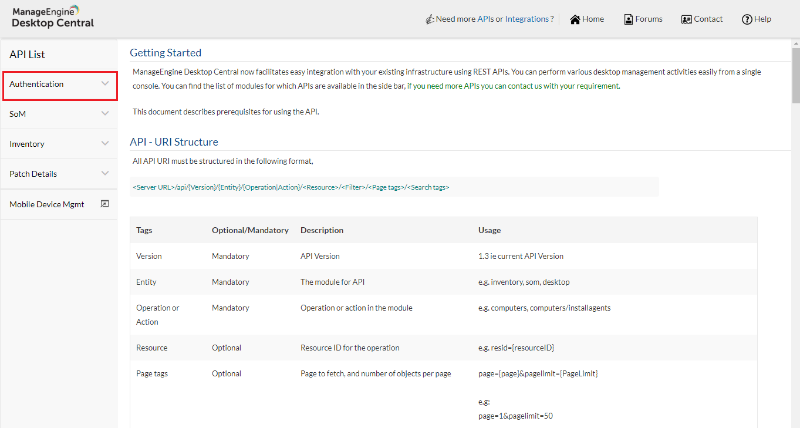Click the pen icon beside Need more APIs
The image size is (800, 428).
click(x=430, y=19)
